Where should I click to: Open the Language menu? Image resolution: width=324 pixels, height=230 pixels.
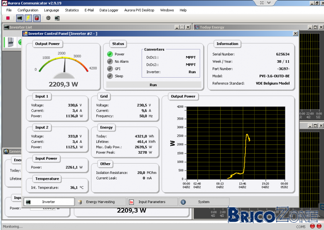(x=52, y=10)
